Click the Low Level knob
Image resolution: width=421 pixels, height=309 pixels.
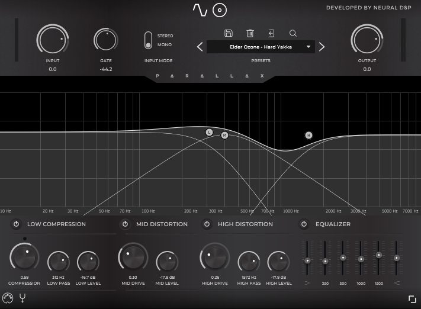pyautogui.click(x=88, y=262)
